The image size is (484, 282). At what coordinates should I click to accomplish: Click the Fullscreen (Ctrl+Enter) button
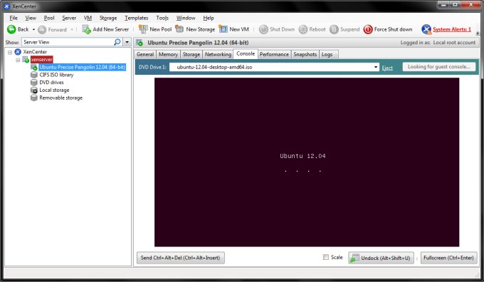pos(449,258)
